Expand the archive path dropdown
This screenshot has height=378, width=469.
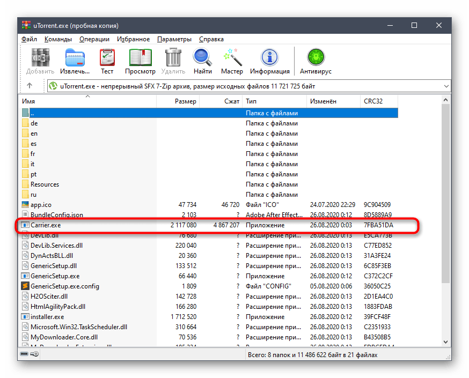pos(446,86)
